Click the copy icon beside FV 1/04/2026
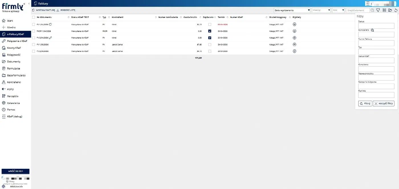This screenshot has height=189, width=399. pyautogui.click(x=50, y=24)
